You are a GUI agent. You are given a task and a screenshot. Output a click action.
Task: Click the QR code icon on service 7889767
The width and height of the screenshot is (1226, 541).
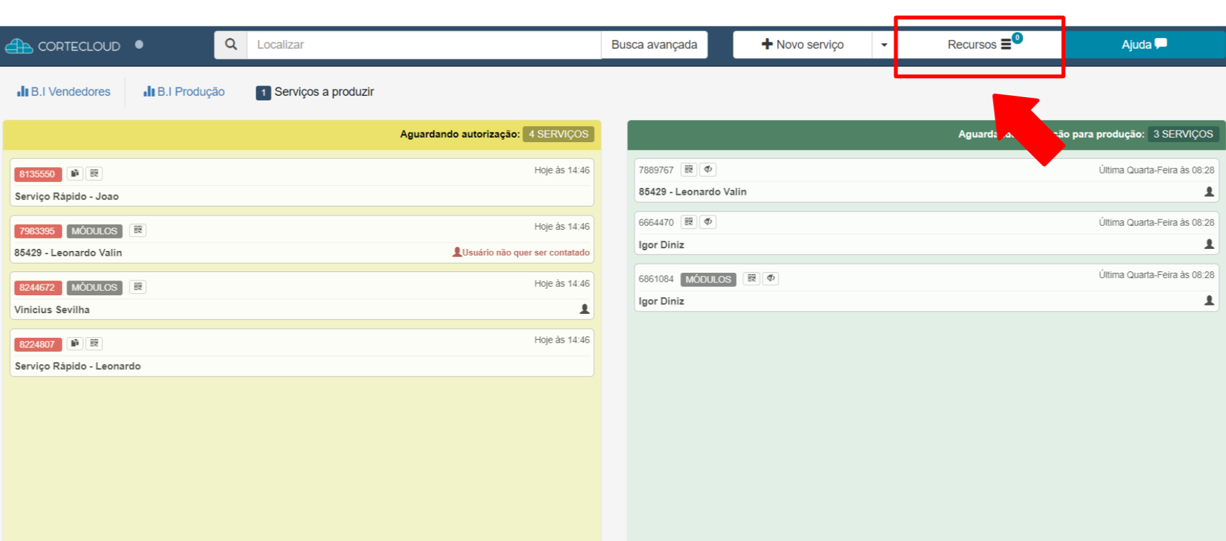(689, 169)
